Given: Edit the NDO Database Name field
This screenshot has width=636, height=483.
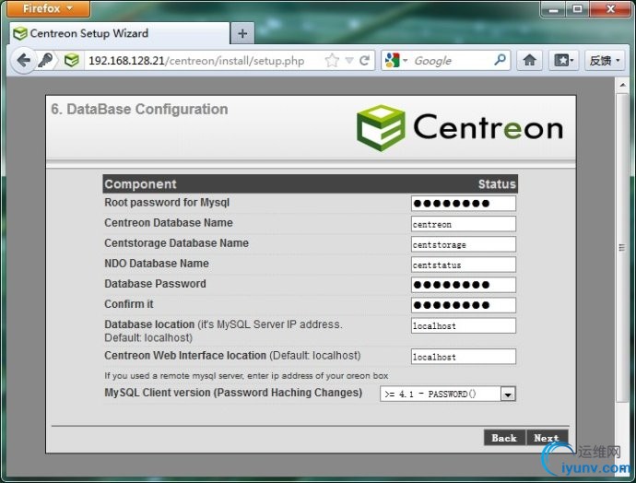Looking at the screenshot, I should point(464,265).
